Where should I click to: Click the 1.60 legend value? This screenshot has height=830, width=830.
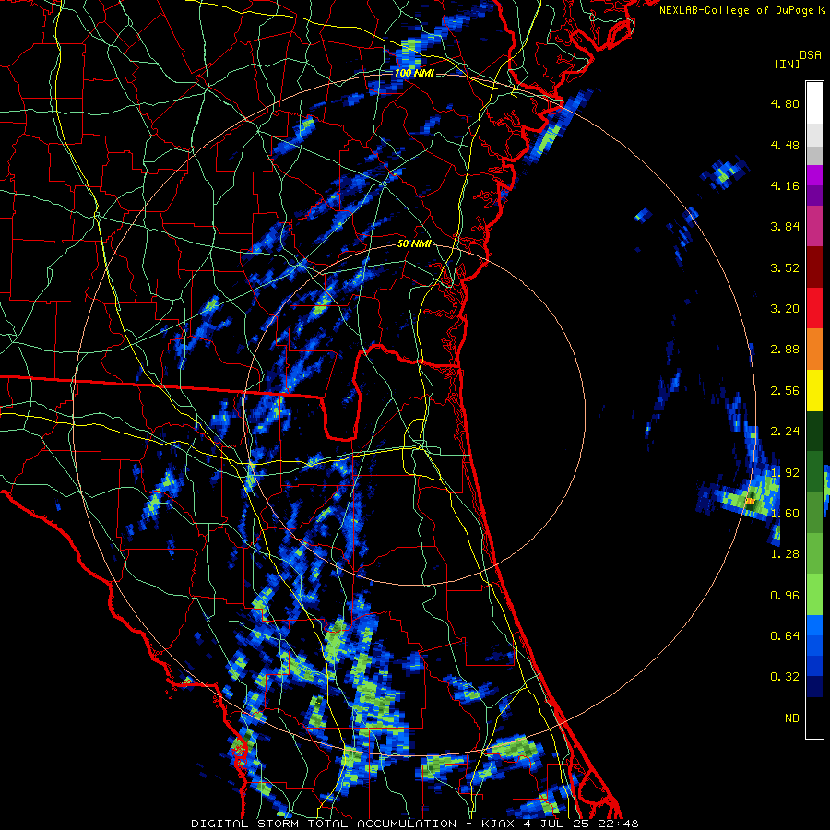click(x=785, y=514)
